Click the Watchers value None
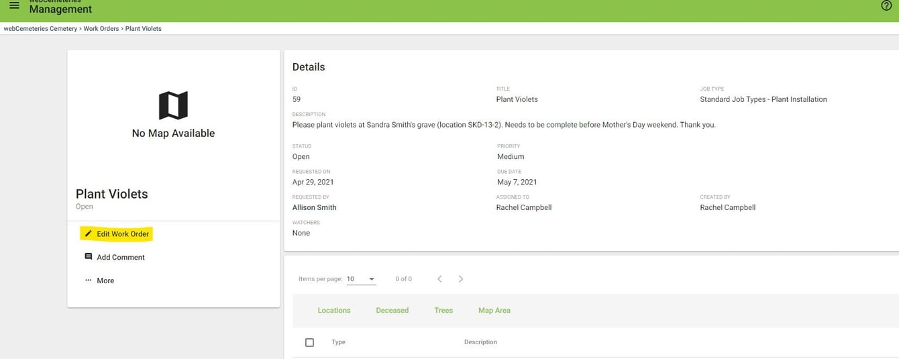Screen dimensions: 899x359 (301, 233)
